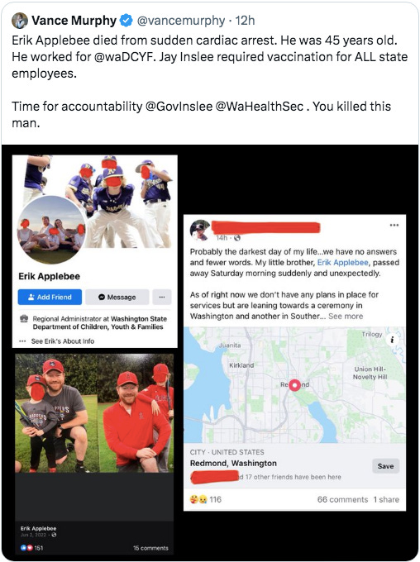Open the @GovInslee mention
The height and width of the screenshot is (562, 420).
coord(179,107)
